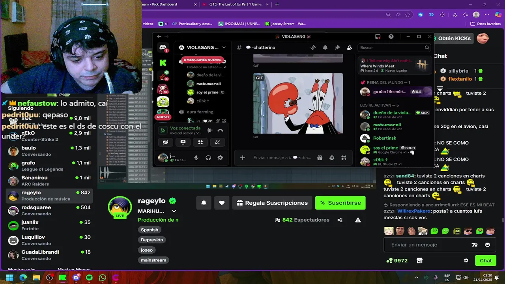The image size is (505, 284).
Task: Open Discord inbox icon in title bar
Action: (x=378, y=36)
